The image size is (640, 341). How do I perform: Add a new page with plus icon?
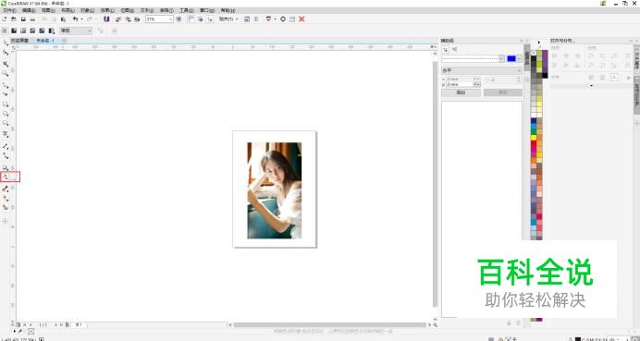tap(68, 324)
